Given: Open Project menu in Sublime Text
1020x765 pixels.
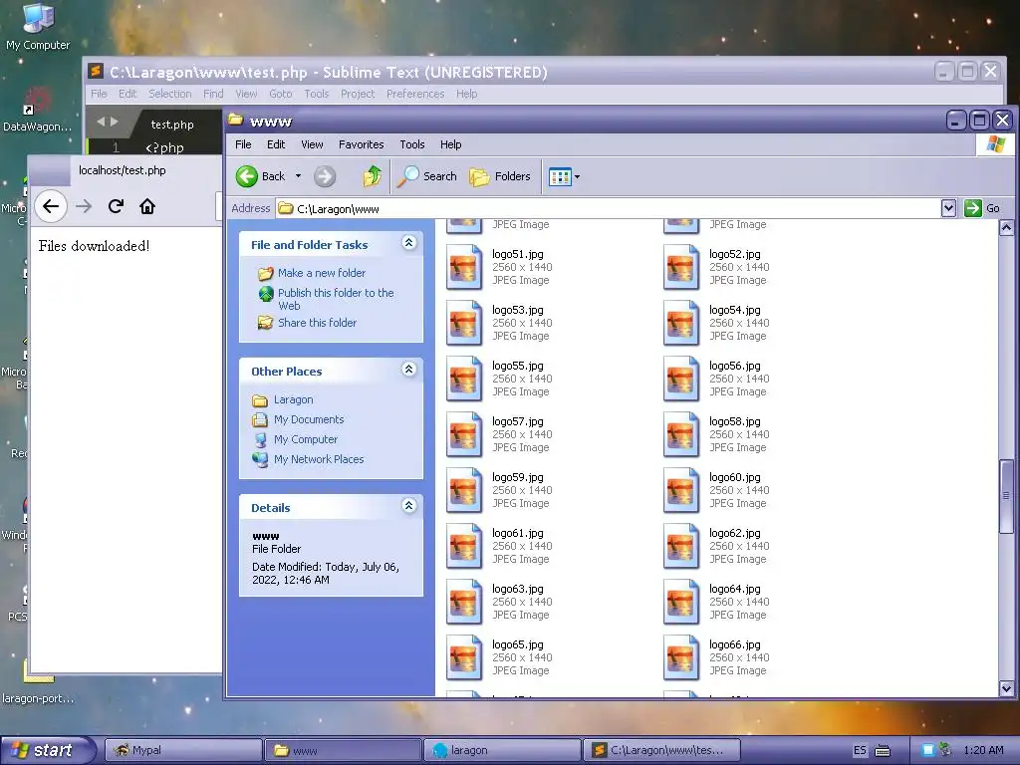Looking at the screenshot, I should click(358, 94).
